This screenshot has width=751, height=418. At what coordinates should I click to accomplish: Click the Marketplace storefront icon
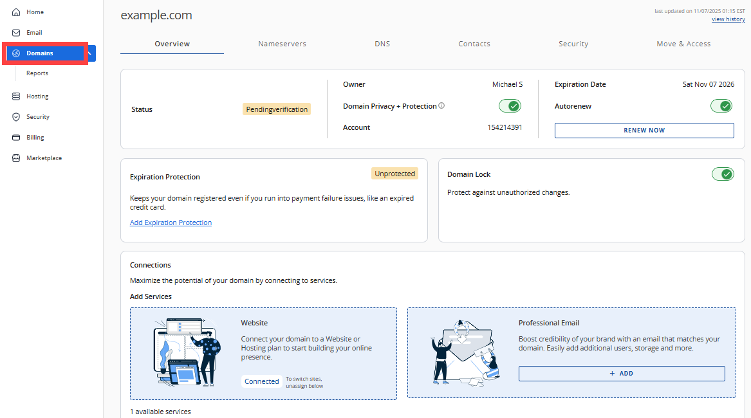point(16,158)
